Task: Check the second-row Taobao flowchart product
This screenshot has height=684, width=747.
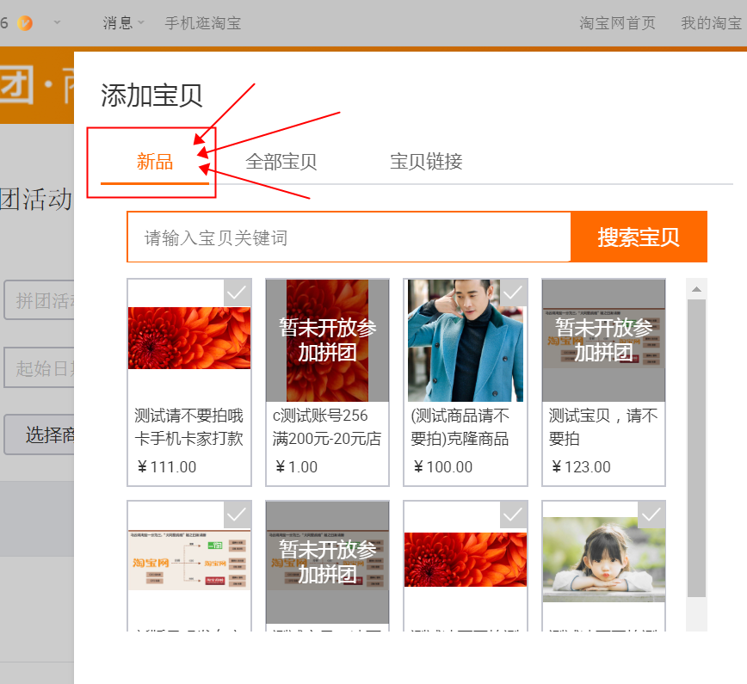Action: (x=237, y=515)
